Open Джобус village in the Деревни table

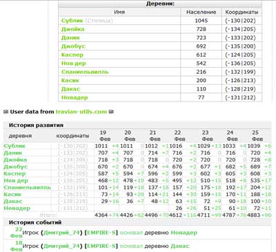(x=73, y=46)
